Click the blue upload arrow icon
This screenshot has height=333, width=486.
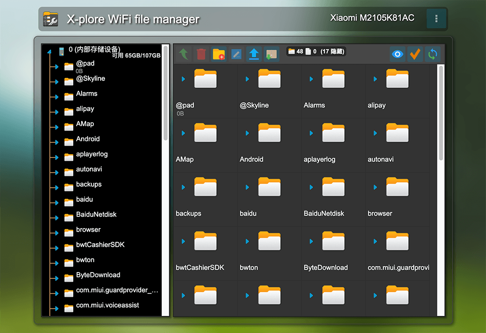click(x=254, y=54)
